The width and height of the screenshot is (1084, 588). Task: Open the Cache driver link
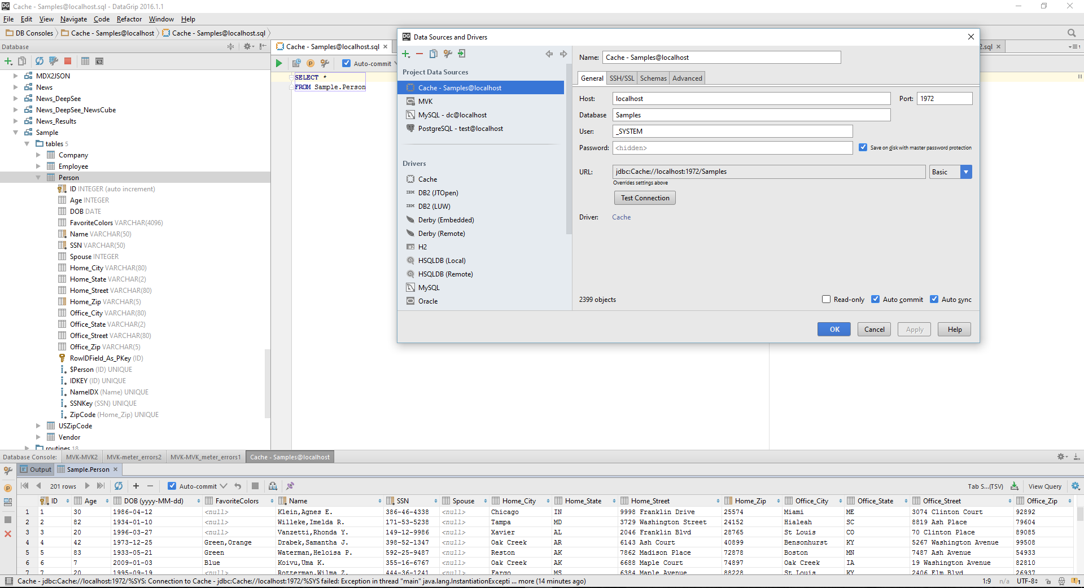tap(621, 217)
